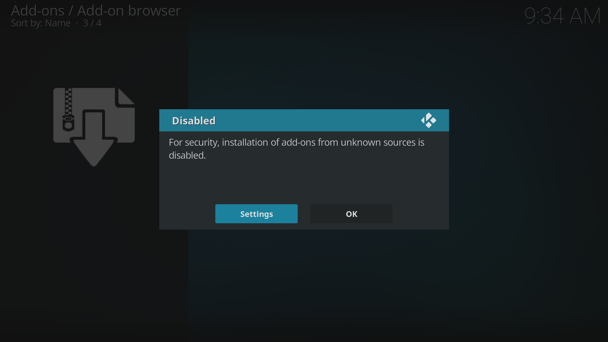Click the Kodi logo in dialog header

pos(428,120)
